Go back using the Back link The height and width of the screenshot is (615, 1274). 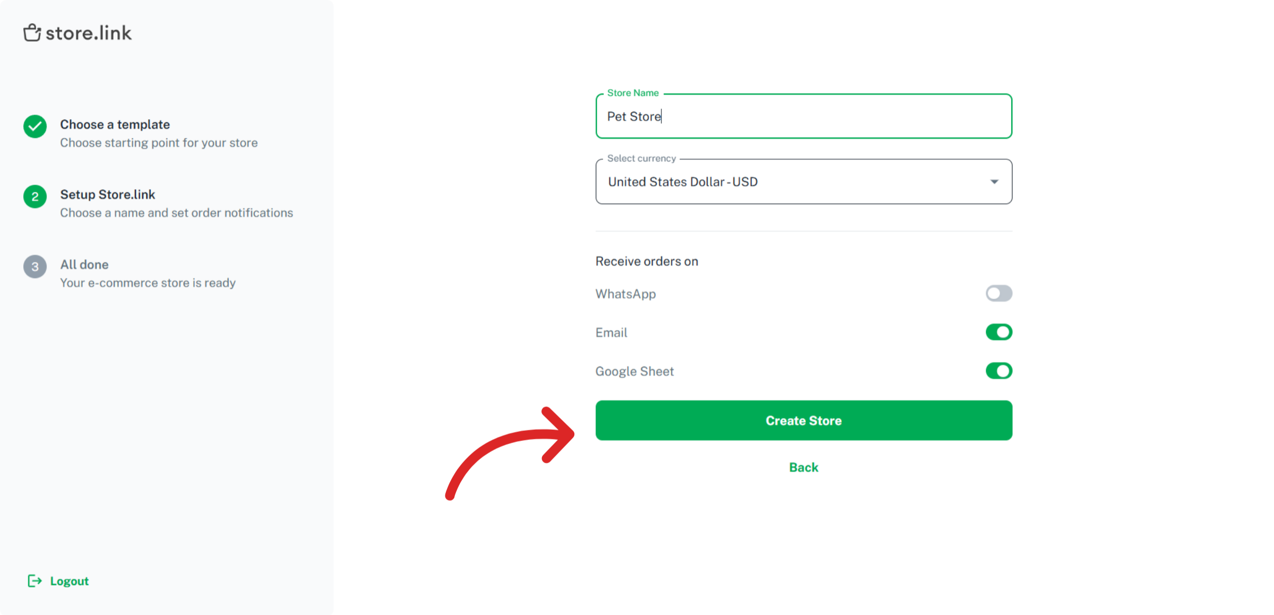[x=803, y=467]
